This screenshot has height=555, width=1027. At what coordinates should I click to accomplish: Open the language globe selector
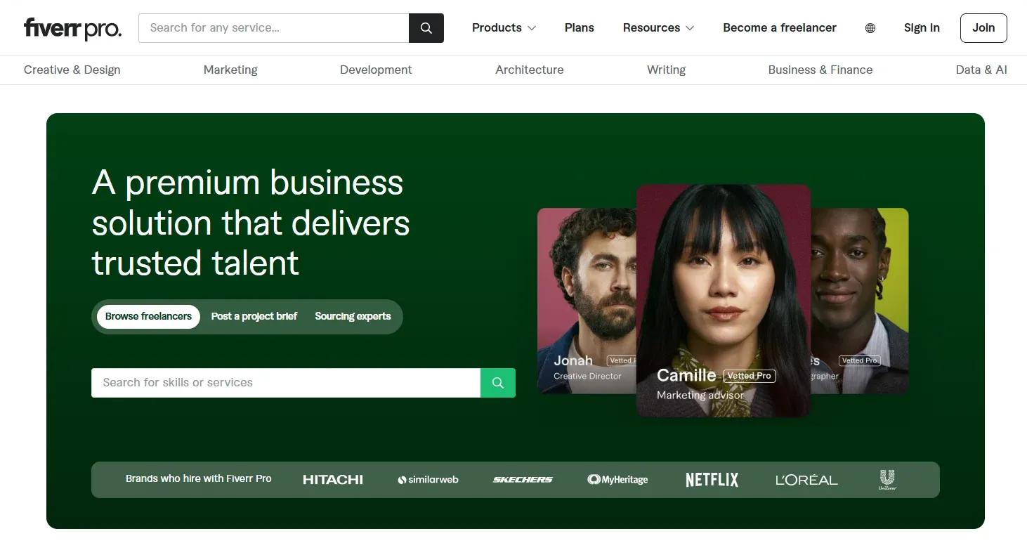[x=870, y=27]
